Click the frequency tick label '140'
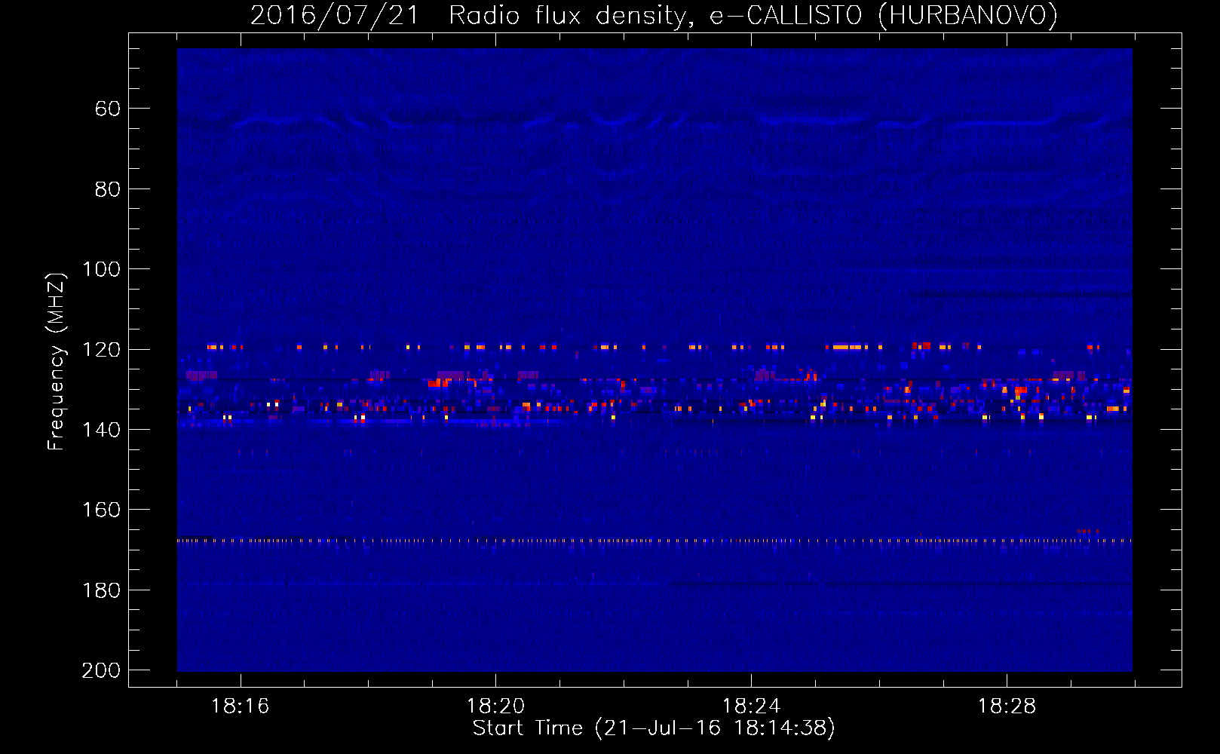Image resolution: width=1220 pixels, height=754 pixels. click(x=101, y=430)
